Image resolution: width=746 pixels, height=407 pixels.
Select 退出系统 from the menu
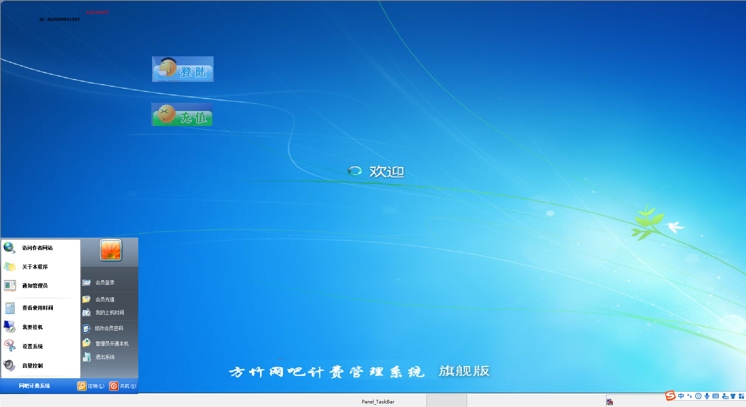[105, 357]
